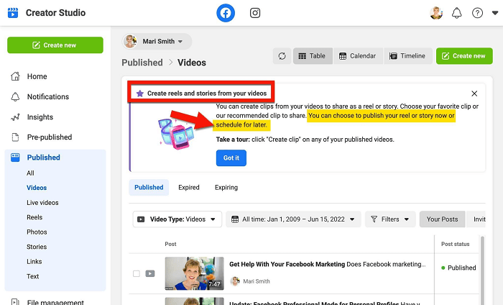
Task: Select Stories under Published
Action: coord(37,247)
